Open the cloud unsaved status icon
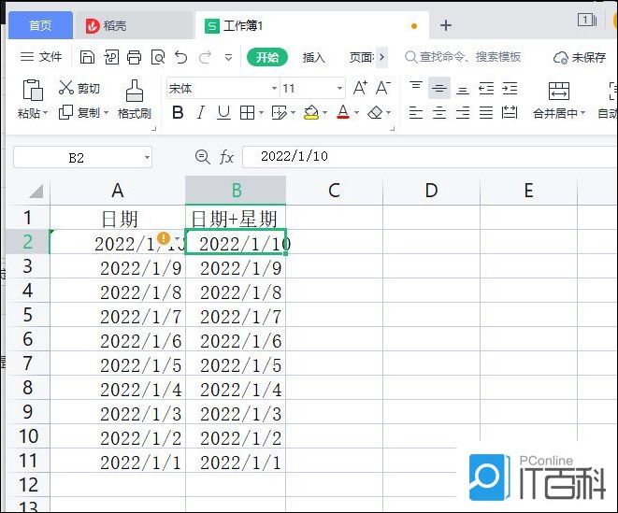Image resolution: width=618 pixels, height=513 pixels. 560,58
